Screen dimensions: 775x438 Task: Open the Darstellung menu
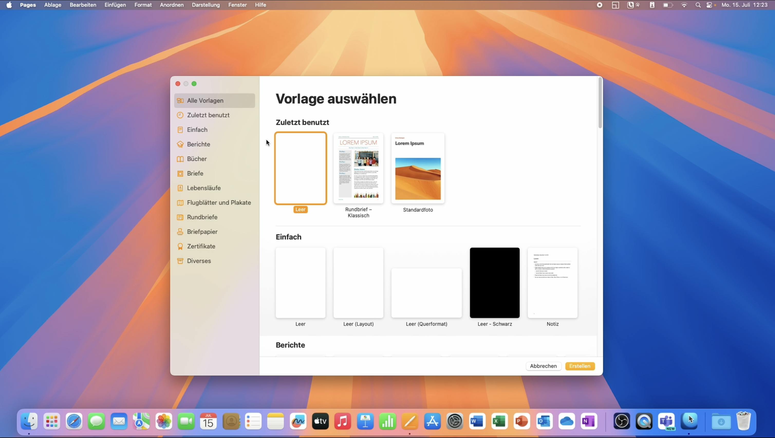206,5
